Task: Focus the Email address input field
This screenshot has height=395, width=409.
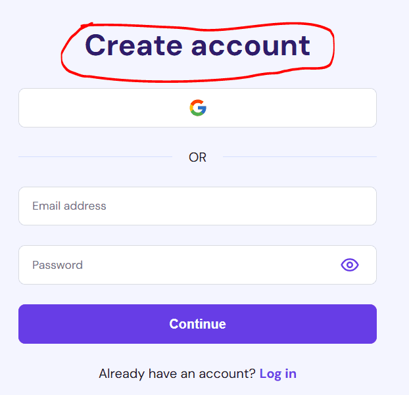Action: (197, 206)
